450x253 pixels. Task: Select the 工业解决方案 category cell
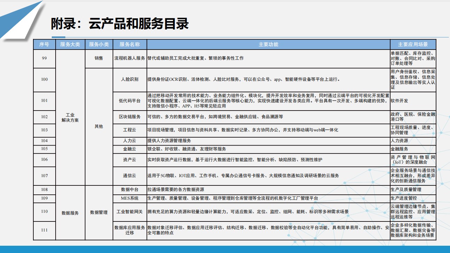tap(70, 117)
